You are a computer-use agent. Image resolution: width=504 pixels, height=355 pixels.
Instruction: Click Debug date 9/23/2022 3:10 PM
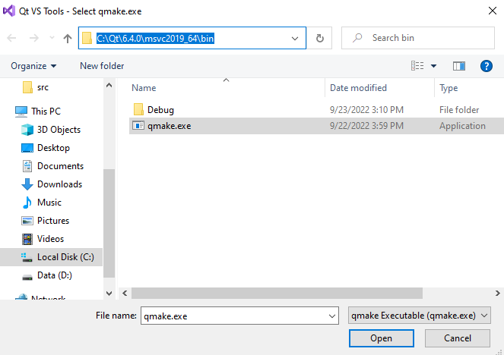point(366,110)
